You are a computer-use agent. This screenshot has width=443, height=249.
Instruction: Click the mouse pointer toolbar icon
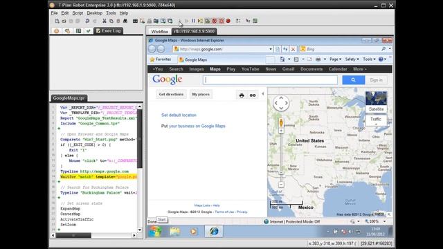coord(248,21)
